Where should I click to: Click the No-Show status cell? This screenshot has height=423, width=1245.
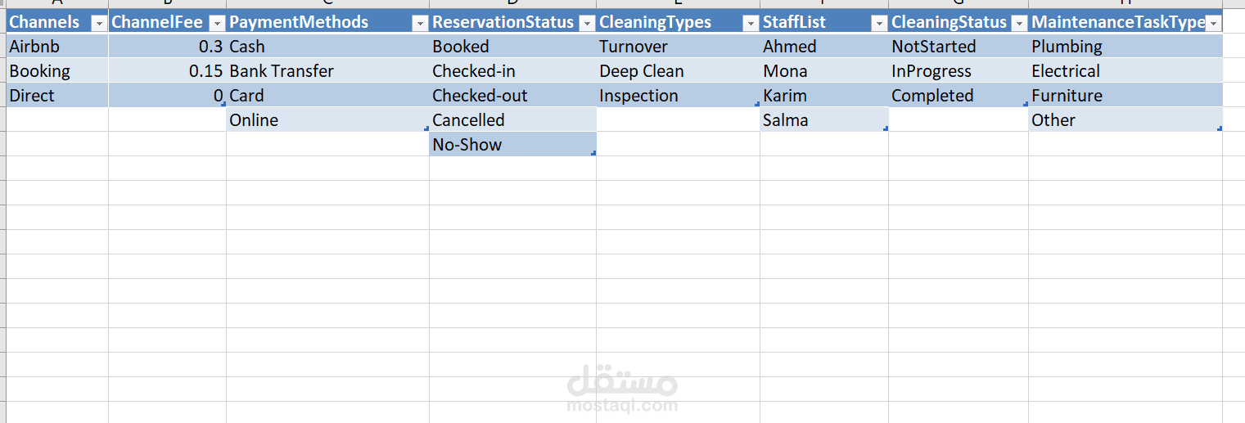pos(512,145)
